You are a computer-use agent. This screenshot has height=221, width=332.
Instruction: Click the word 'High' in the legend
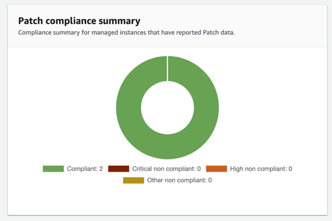(x=237, y=169)
